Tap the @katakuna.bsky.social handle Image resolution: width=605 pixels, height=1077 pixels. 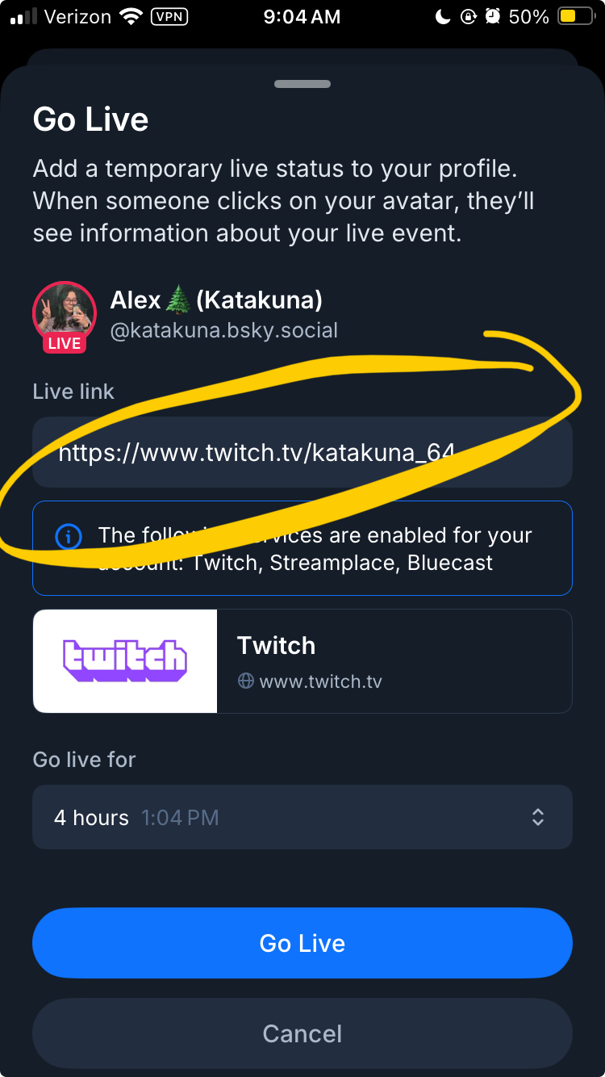pyautogui.click(x=223, y=330)
